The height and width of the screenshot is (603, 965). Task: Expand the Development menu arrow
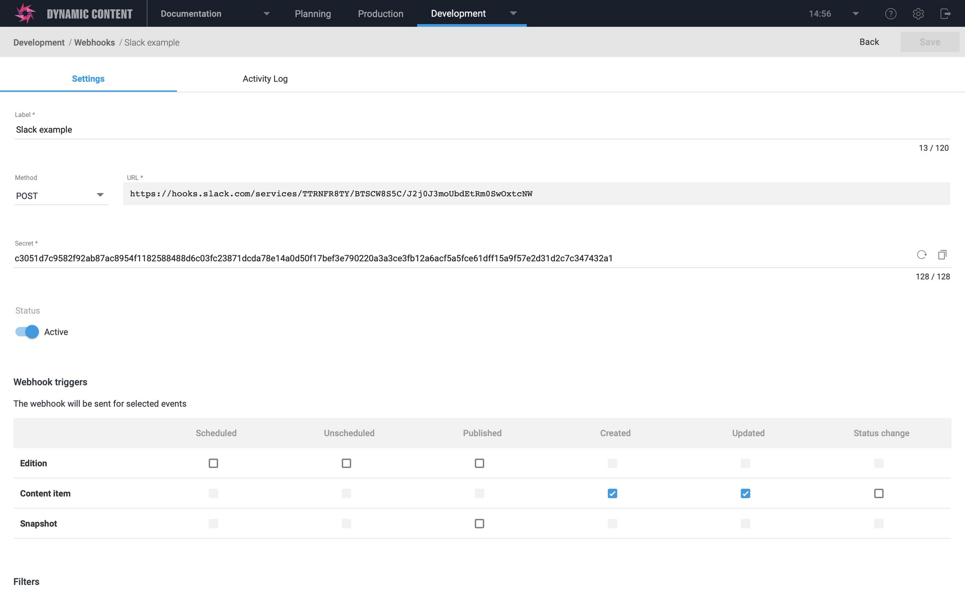(x=513, y=14)
